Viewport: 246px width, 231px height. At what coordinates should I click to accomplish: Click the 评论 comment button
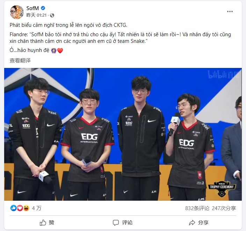(123, 223)
